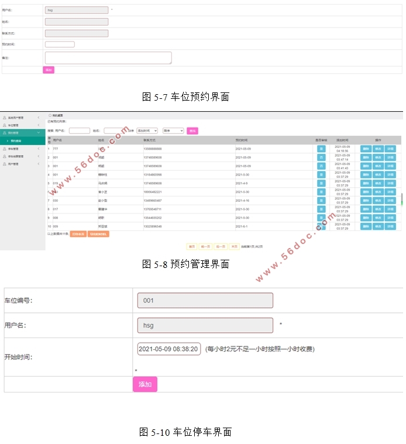
Task: Toggle audit status 否 on row 2
Action: (x=321, y=157)
